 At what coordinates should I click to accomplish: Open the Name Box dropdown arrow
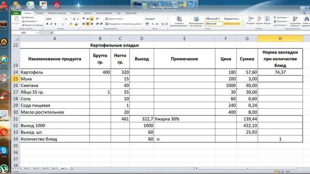37,33
